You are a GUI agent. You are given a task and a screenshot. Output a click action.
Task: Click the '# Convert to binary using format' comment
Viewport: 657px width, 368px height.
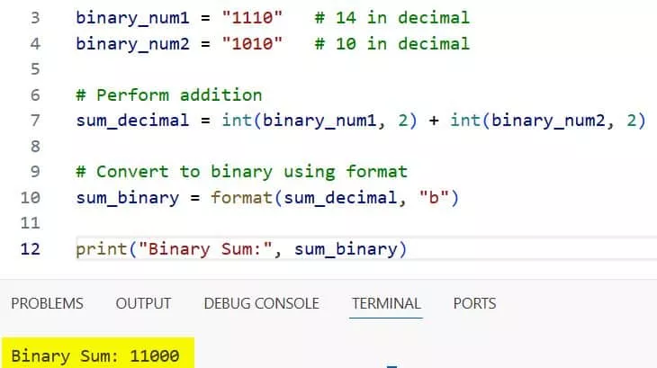click(241, 171)
